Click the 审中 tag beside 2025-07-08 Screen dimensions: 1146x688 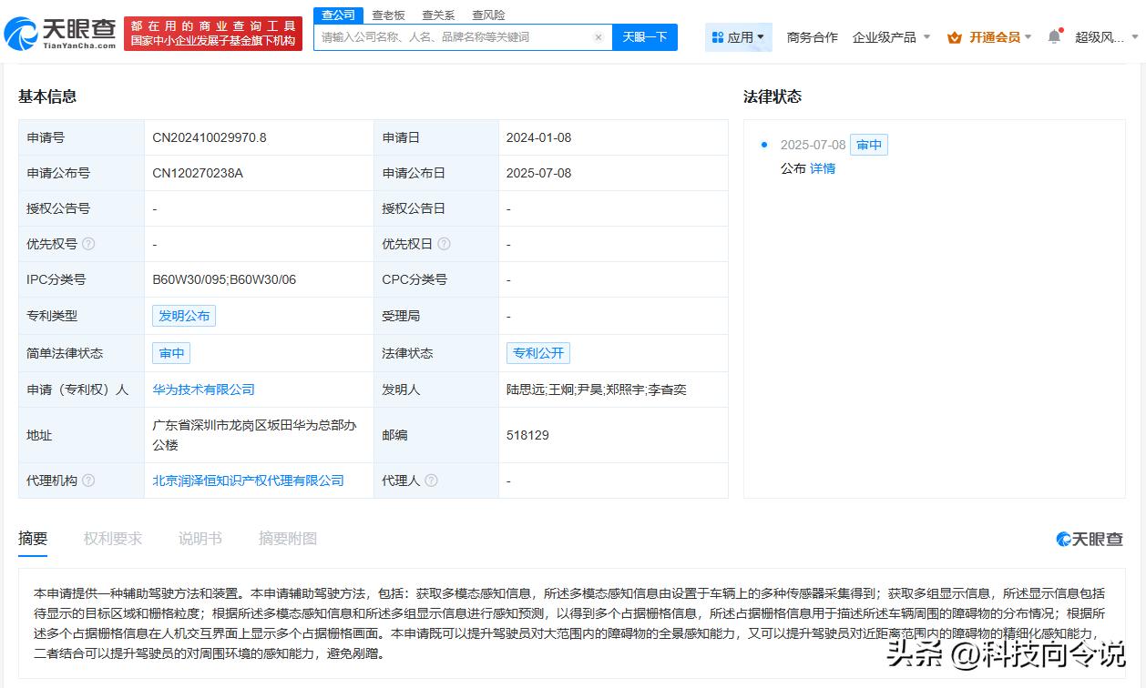click(x=869, y=145)
